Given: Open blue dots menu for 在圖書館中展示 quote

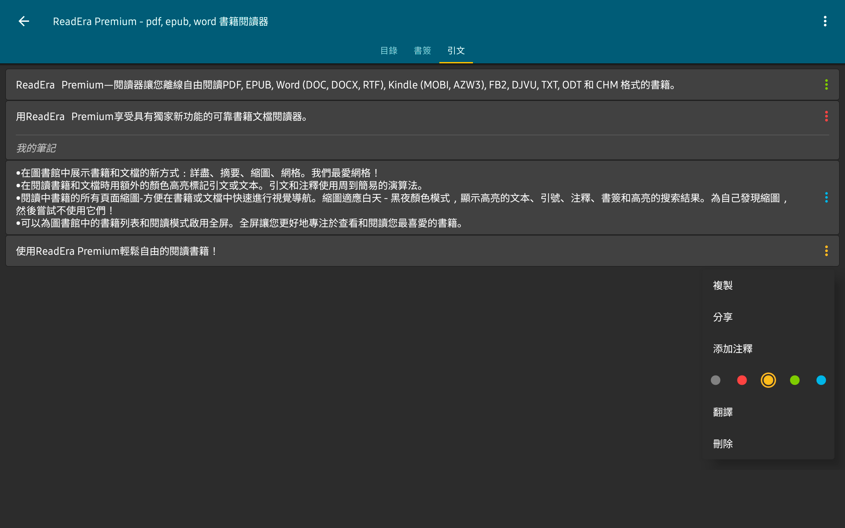Looking at the screenshot, I should click(826, 197).
